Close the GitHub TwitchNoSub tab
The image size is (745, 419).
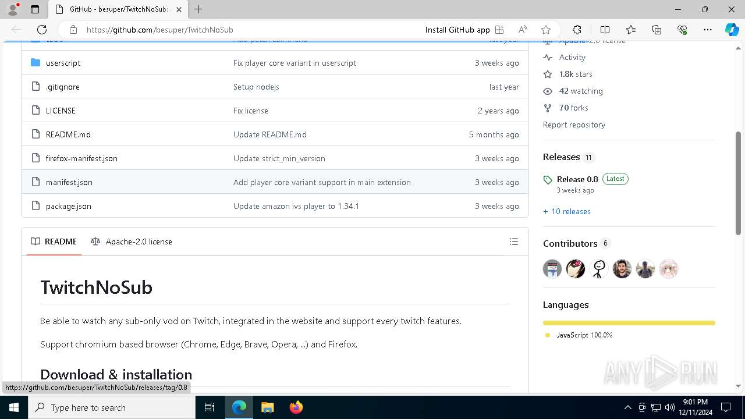[x=179, y=9]
